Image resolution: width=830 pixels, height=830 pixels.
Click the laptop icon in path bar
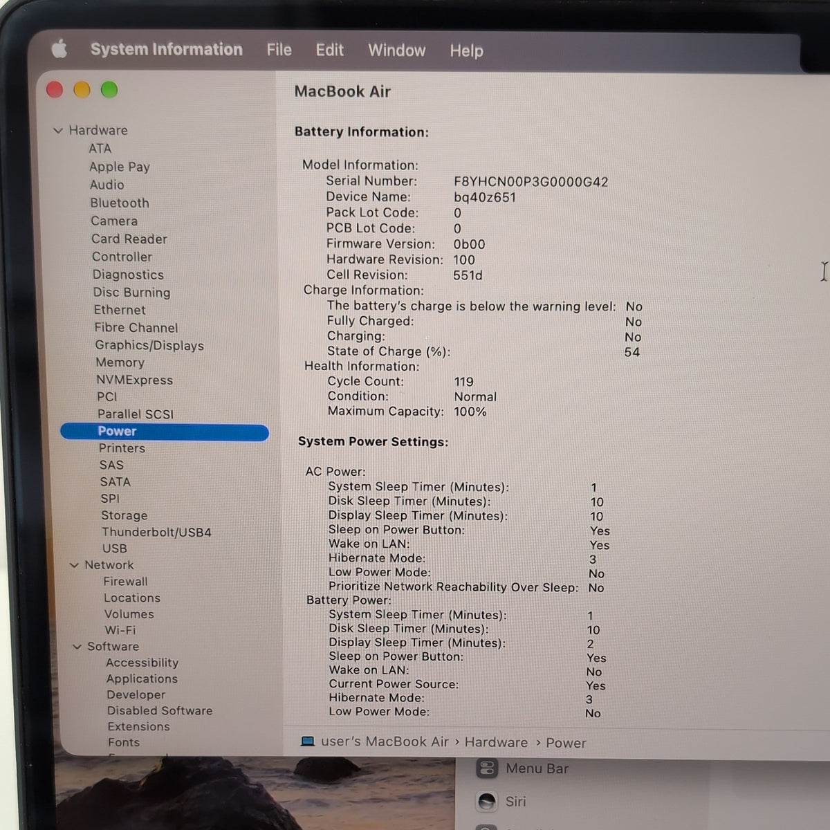coord(308,741)
